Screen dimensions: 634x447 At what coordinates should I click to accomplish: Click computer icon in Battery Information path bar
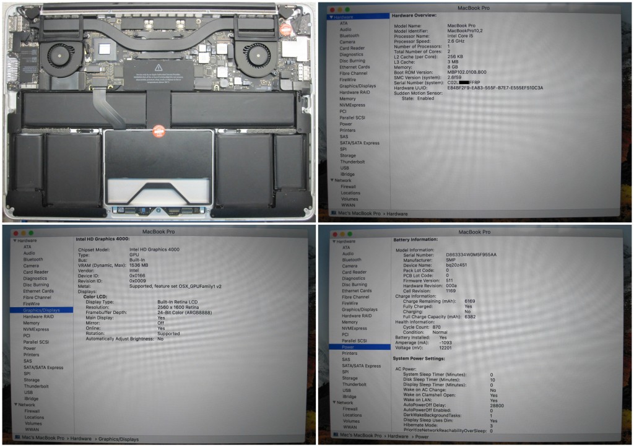334,436
